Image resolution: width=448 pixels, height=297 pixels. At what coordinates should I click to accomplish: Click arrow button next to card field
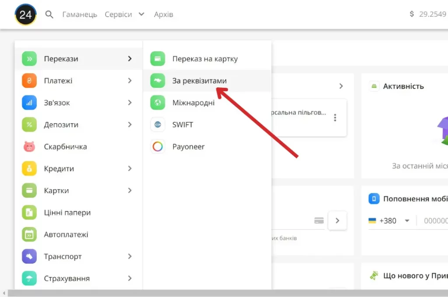(337, 221)
